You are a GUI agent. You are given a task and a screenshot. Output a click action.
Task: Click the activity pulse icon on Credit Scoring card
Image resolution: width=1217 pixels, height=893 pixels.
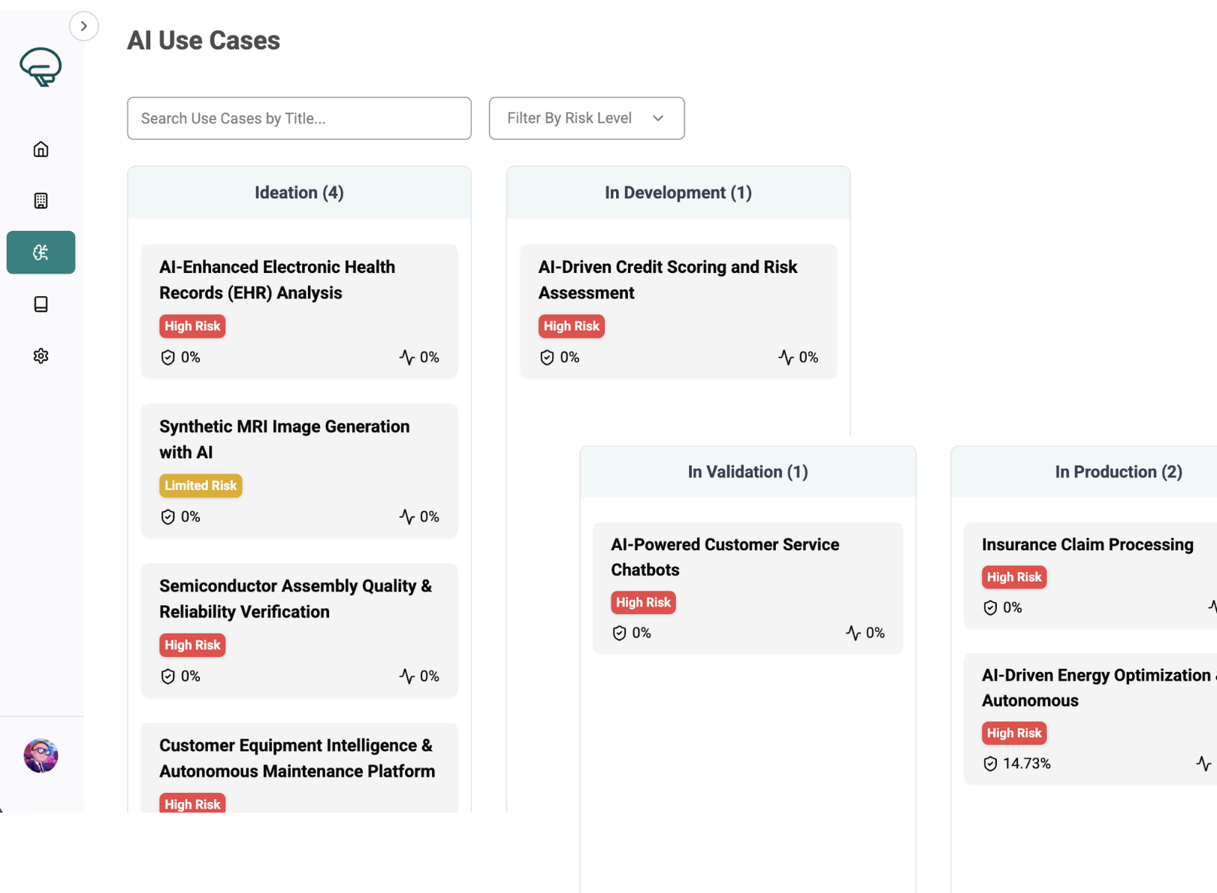(x=786, y=358)
